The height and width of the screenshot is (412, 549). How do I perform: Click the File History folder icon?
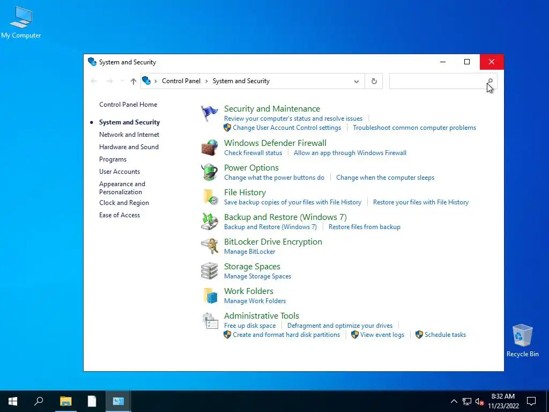(x=210, y=196)
